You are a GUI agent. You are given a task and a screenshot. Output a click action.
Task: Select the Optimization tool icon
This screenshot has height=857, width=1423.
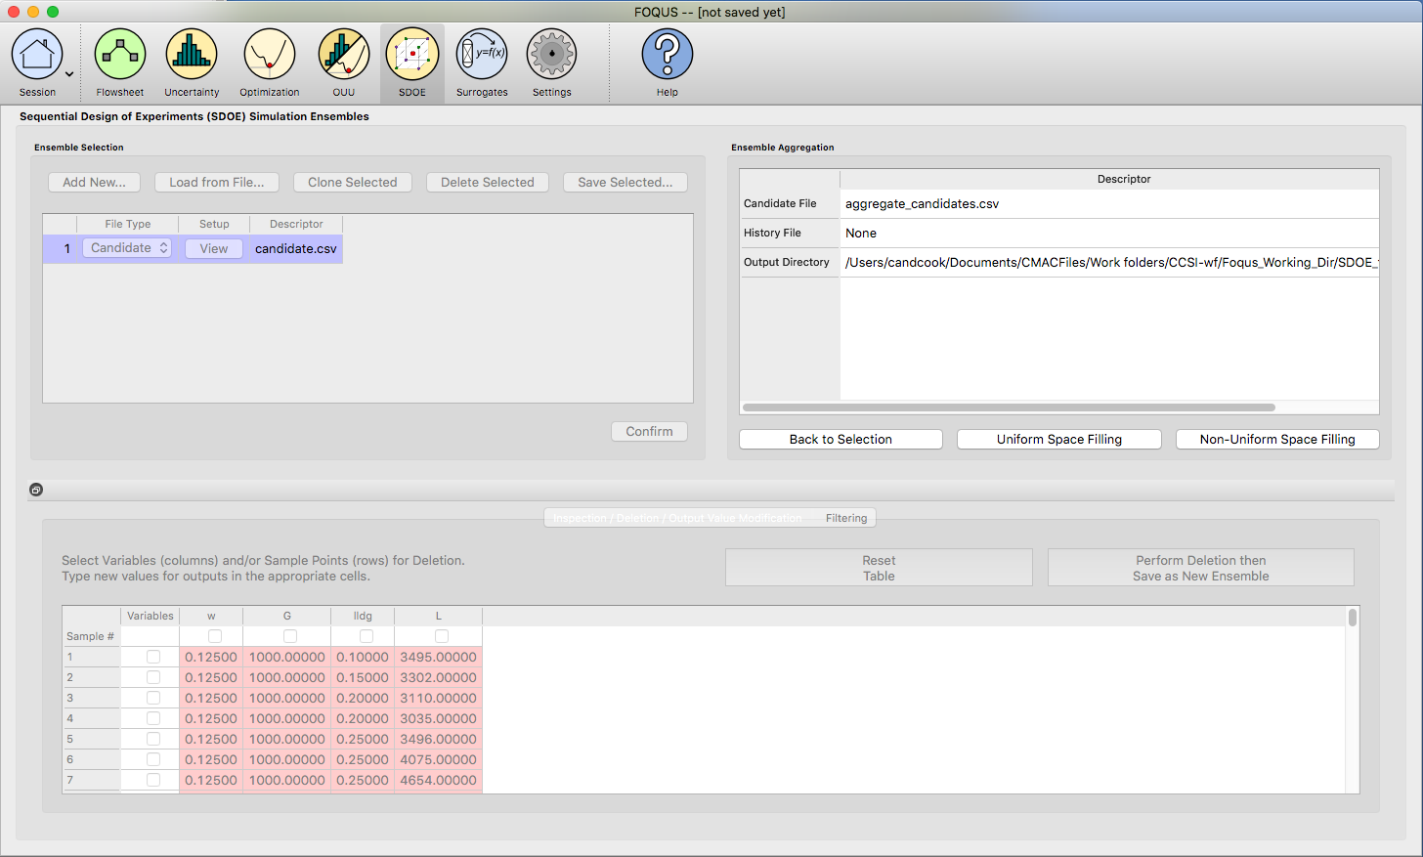pyautogui.click(x=269, y=55)
